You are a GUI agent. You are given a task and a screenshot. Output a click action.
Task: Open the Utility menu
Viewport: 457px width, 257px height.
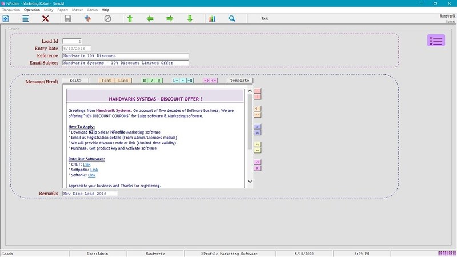tap(49, 10)
